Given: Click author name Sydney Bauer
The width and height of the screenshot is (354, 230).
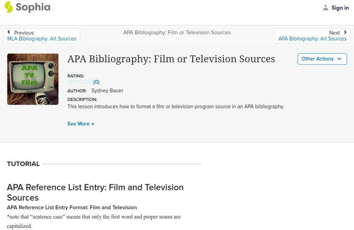Looking at the screenshot, I should [x=107, y=91].
